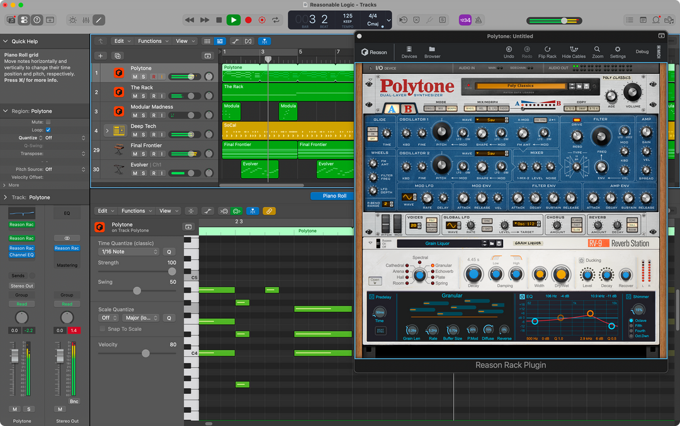Image resolution: width=680 pixels, height=426 pixels.
Task: Toggle the metronome button
Action: click(x=479, y=20)
